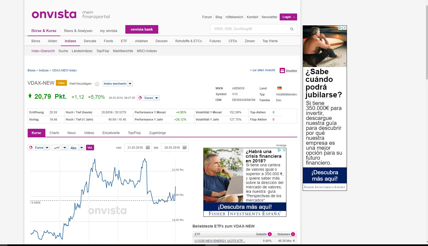Open the Videos tab
This screenshot has height=246, width=428.
(x=89, y=133)
